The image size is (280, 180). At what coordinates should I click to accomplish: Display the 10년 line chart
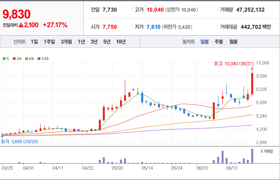pyautogui.click(x=121, y=42)
